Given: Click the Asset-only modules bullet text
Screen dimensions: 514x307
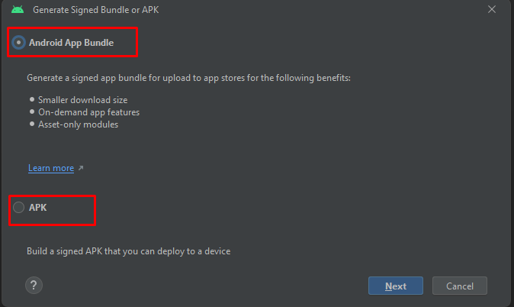Looking at the screenshot, I should (78, 124).
